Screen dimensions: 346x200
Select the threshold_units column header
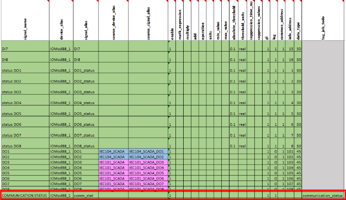(x=243, y=20)
